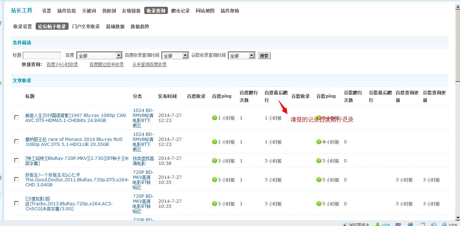Select the 论坛帖子收录 sub-tab
The width and height of the screenshot is (460, 226).
[x=52, y=26]
